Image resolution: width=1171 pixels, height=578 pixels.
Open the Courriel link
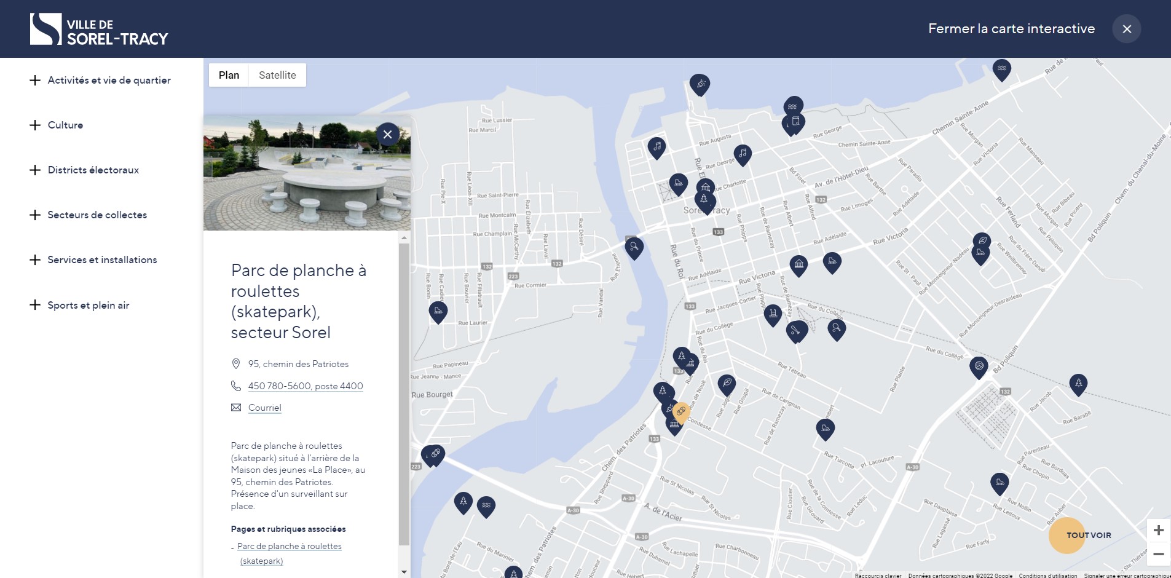[x=264, y=408]
